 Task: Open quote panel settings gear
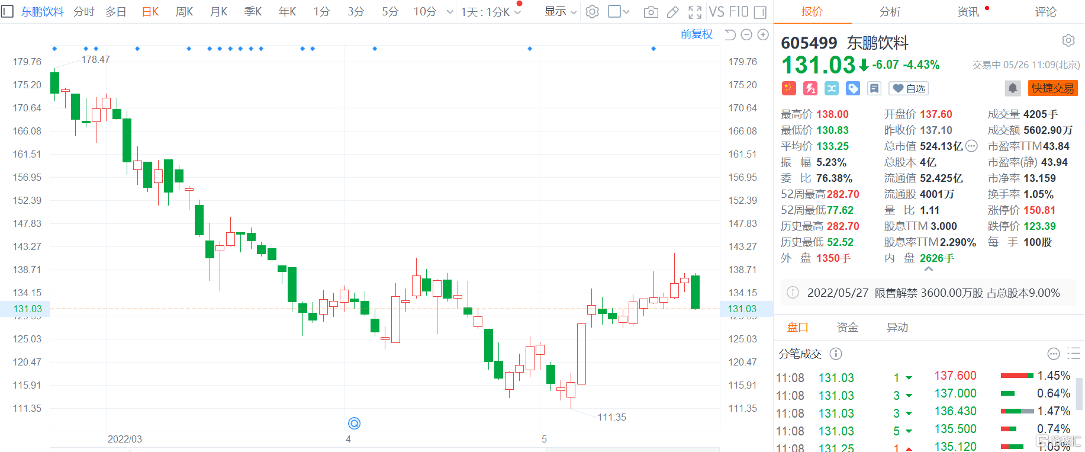click(x=1068, y=40)
